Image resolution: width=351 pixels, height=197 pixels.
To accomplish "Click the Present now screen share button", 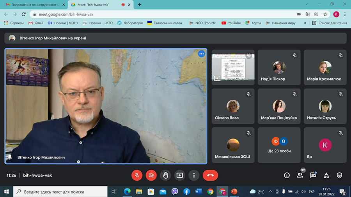I will [x=180, y=175].
